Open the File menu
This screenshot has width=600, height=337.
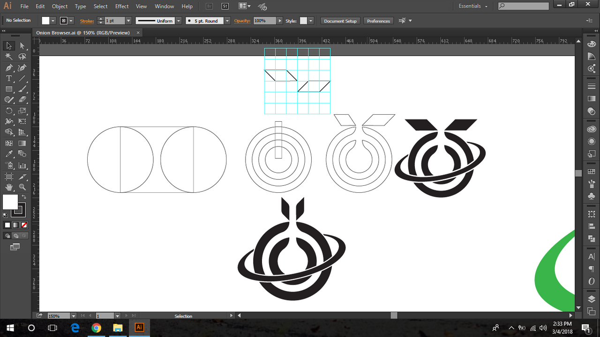(x=24, y=6)
